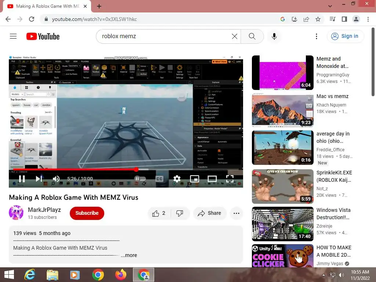Subscribe to MarkJrPlayz
Image resolution: width=376 pixels, height=282 pixels.
coord(87,213)
